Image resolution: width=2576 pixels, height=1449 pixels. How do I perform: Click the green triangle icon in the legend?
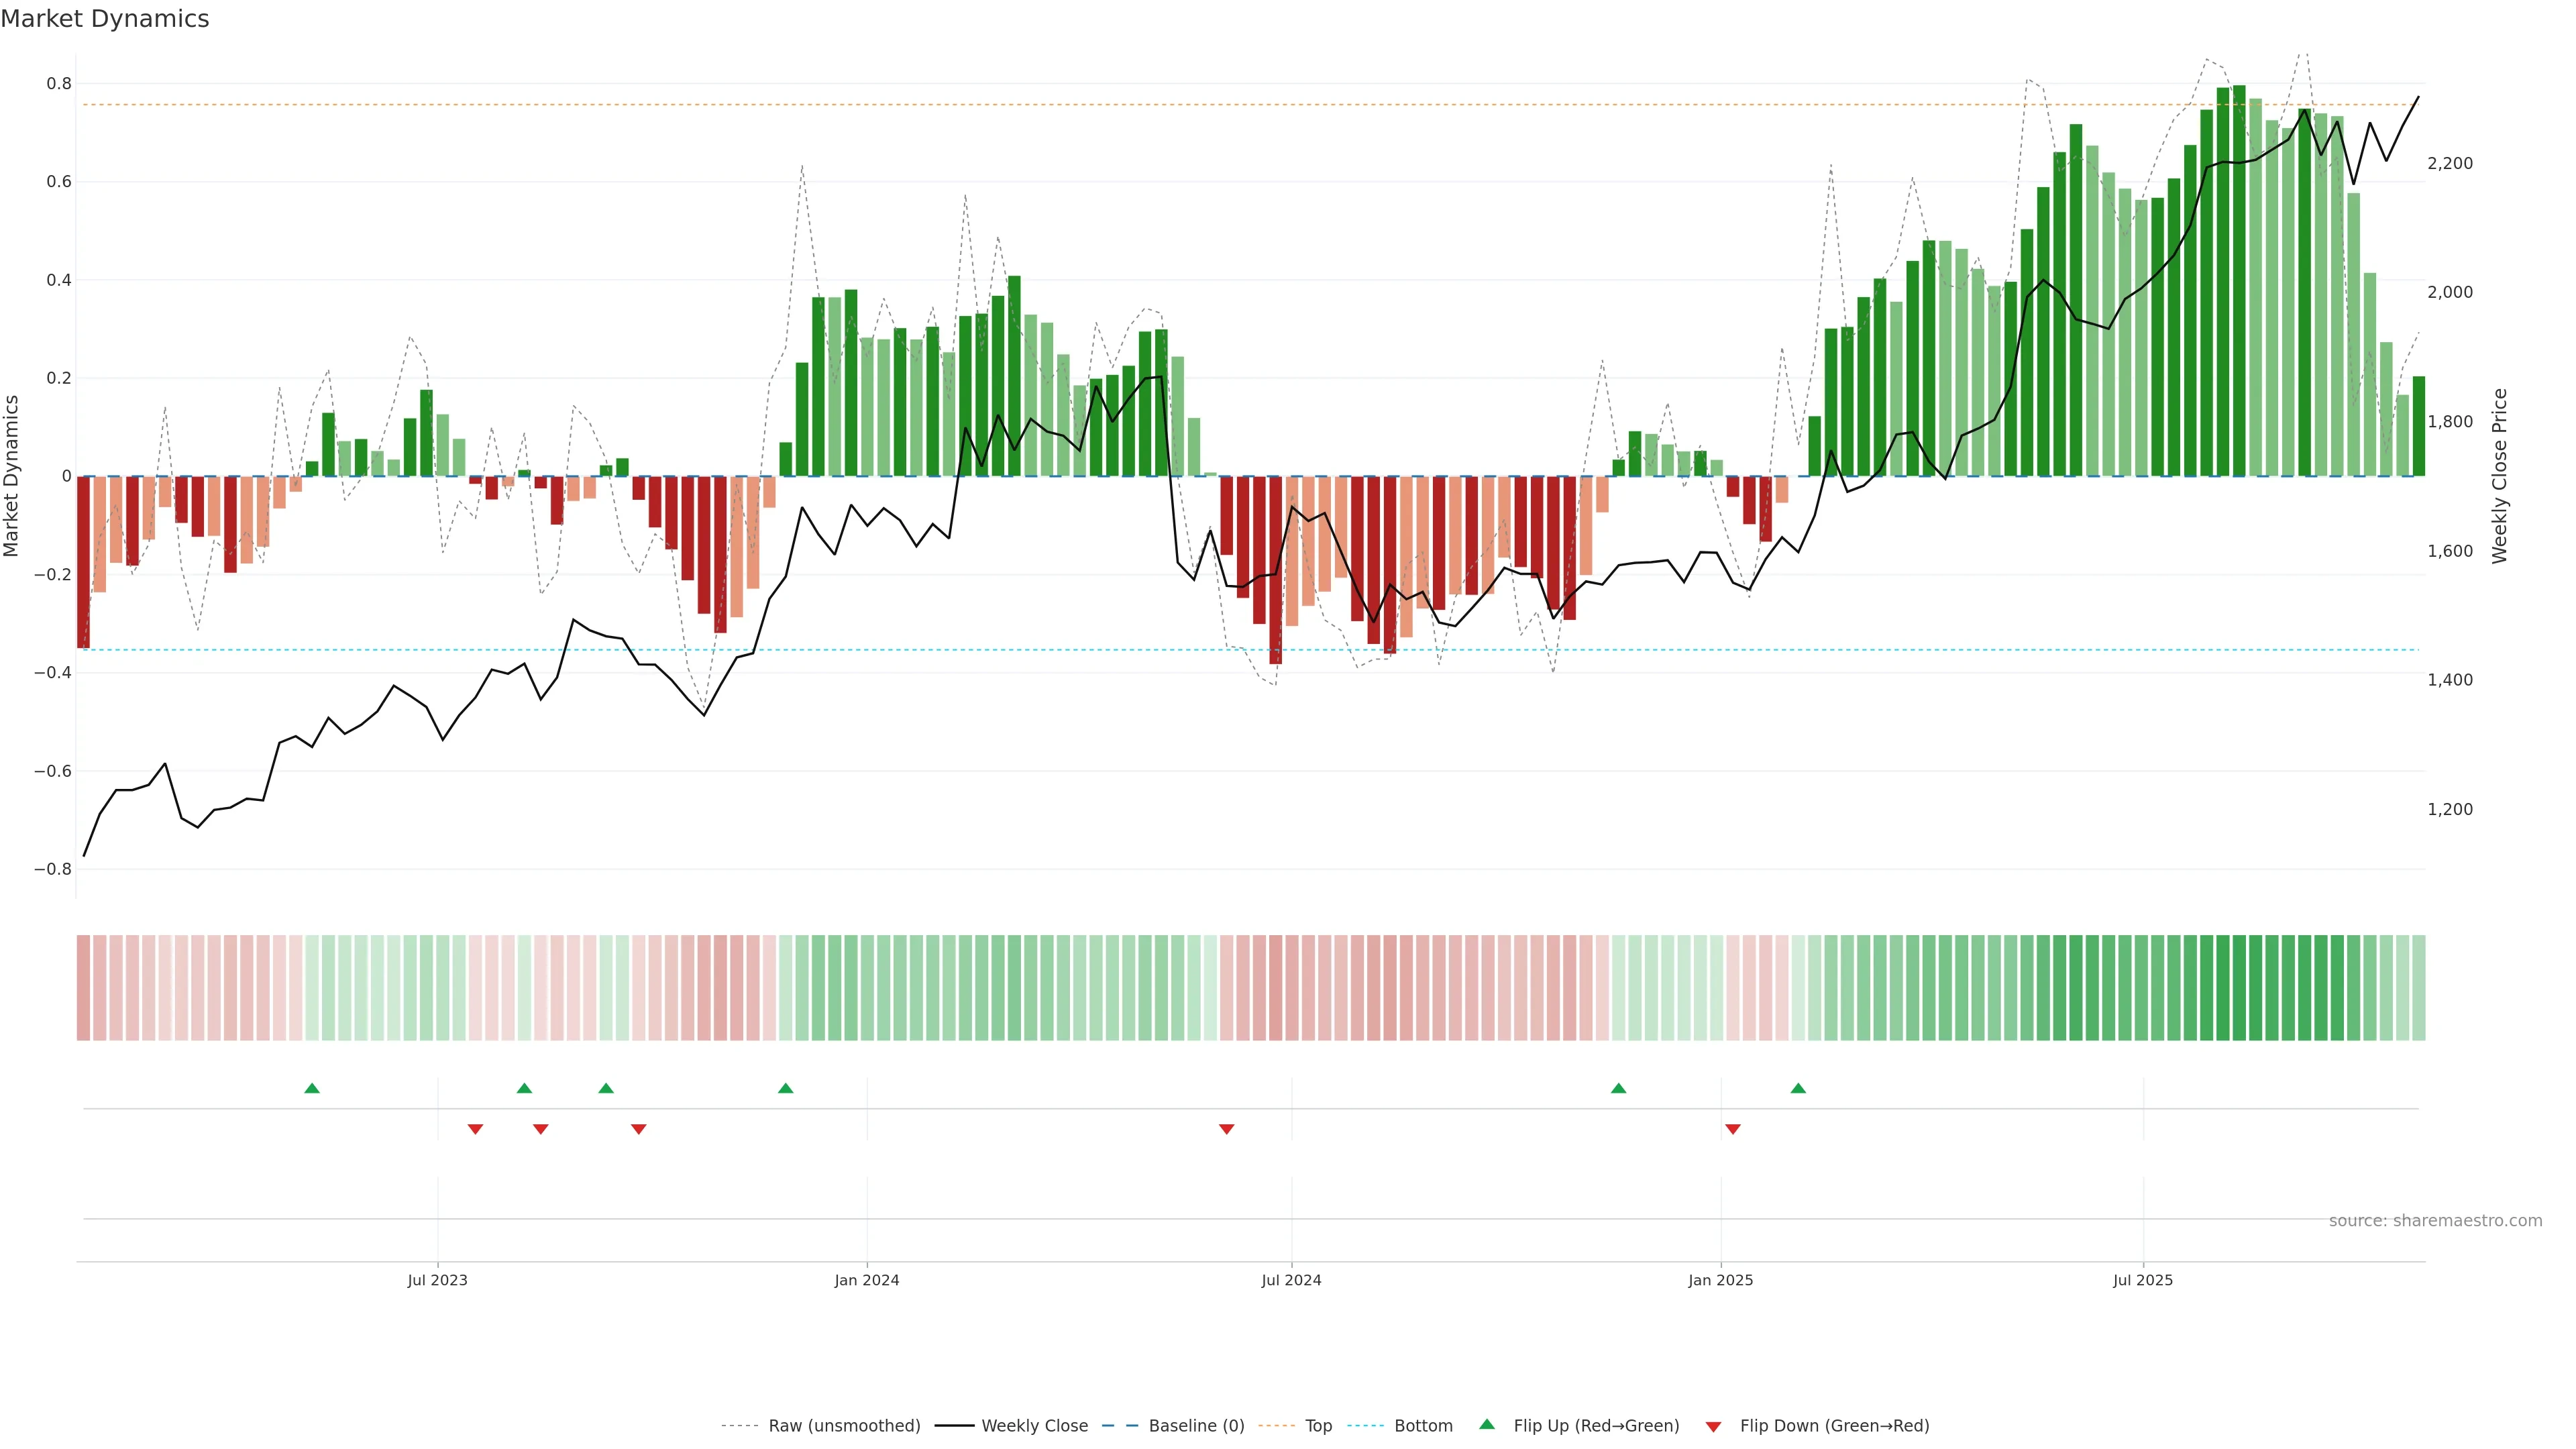point(1487,1424)
